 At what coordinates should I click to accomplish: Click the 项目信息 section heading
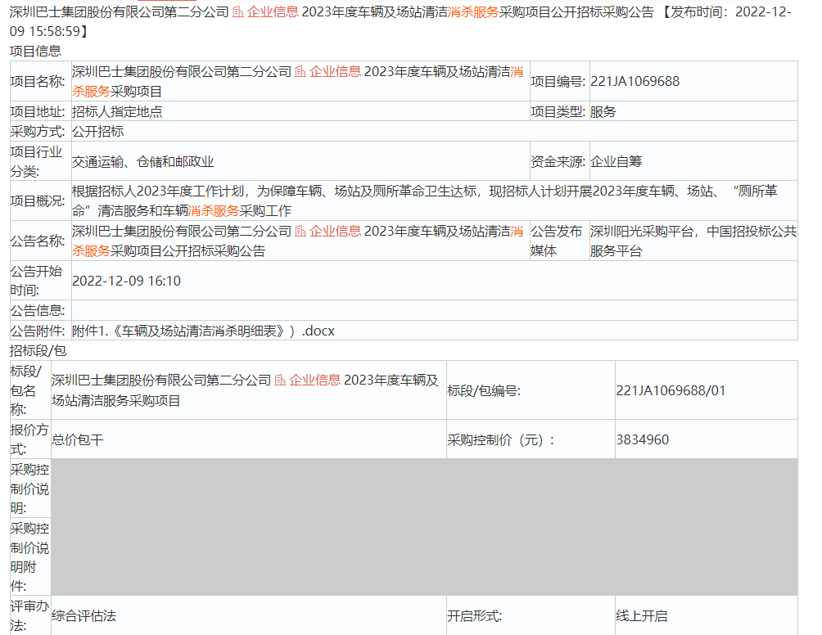click(35, 51)
